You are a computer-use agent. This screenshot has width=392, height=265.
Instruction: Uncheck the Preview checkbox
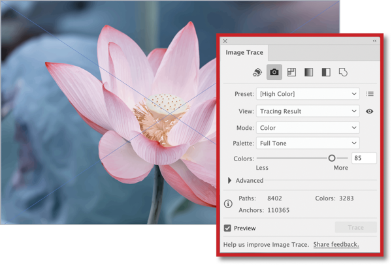coord(227,228)
